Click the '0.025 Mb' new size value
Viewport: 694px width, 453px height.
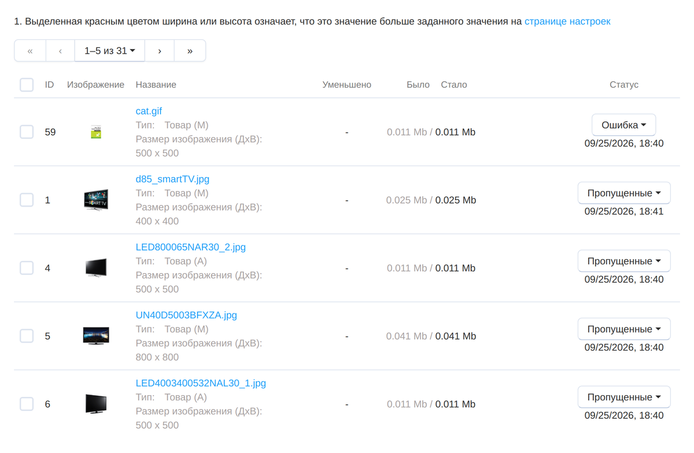click(x=456, y=200)
